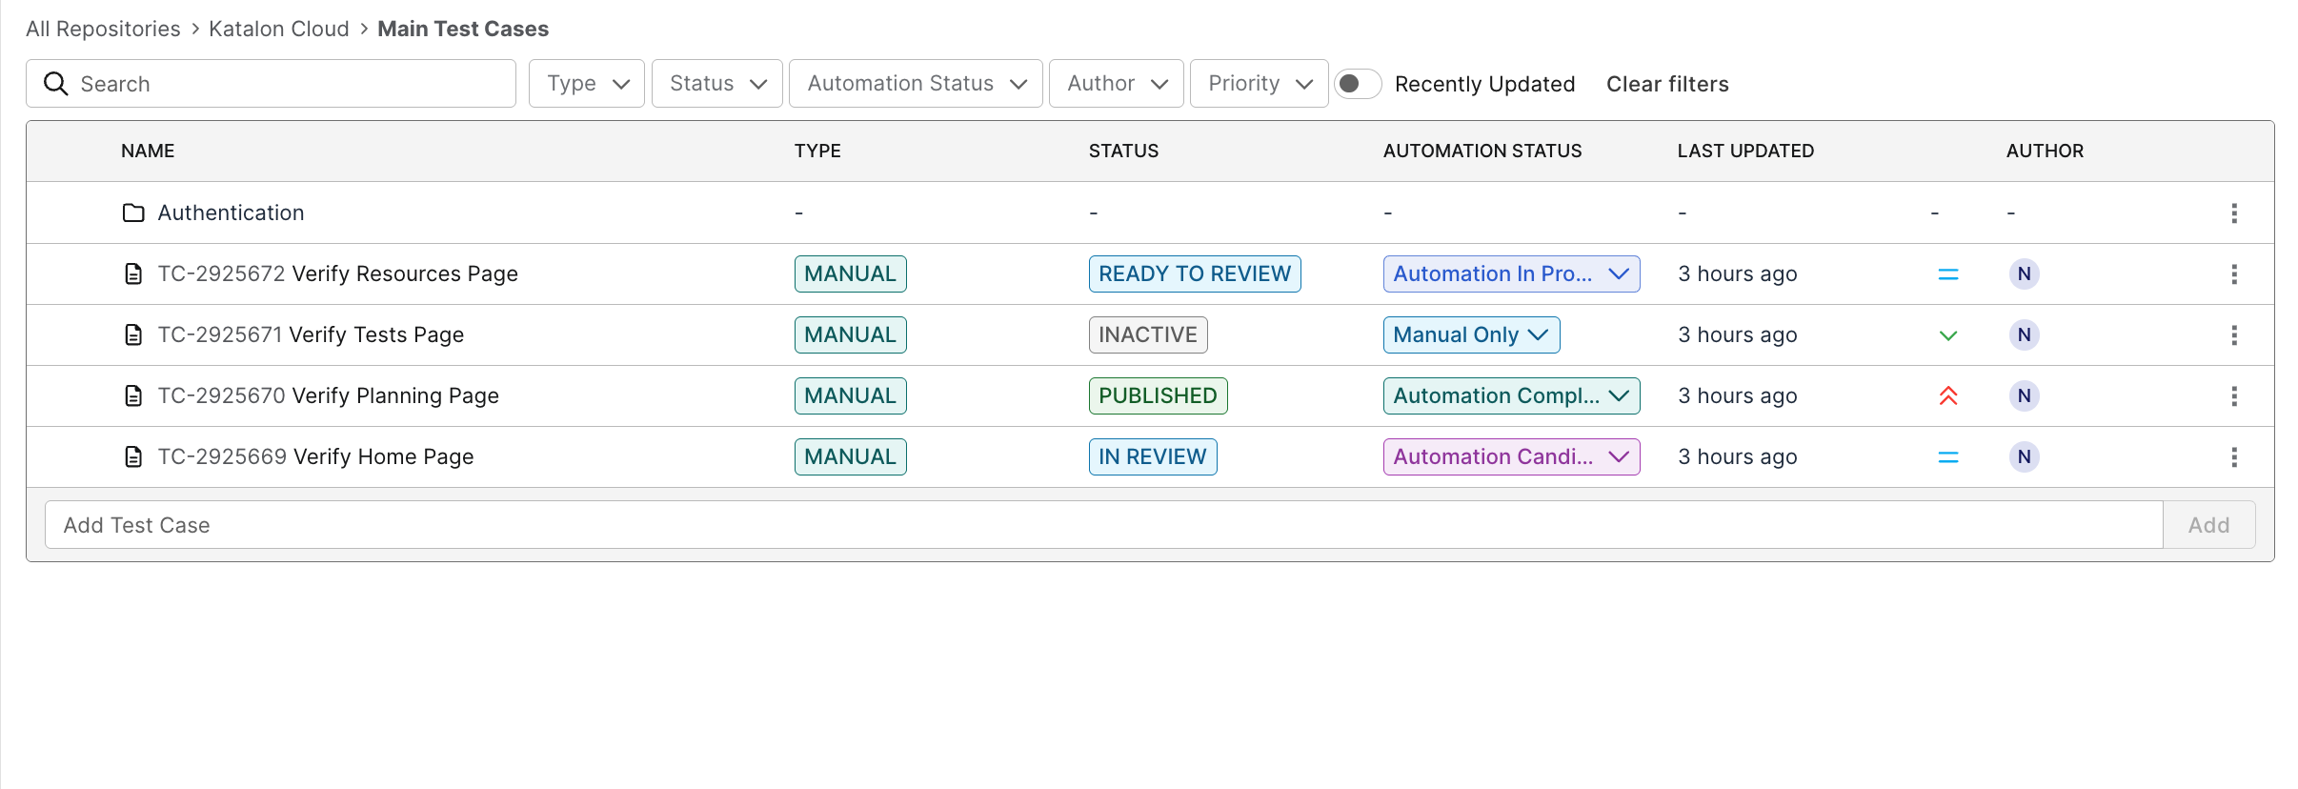
Task: Click the INACTIVE status badge
Action: (x=1148, y=335)
